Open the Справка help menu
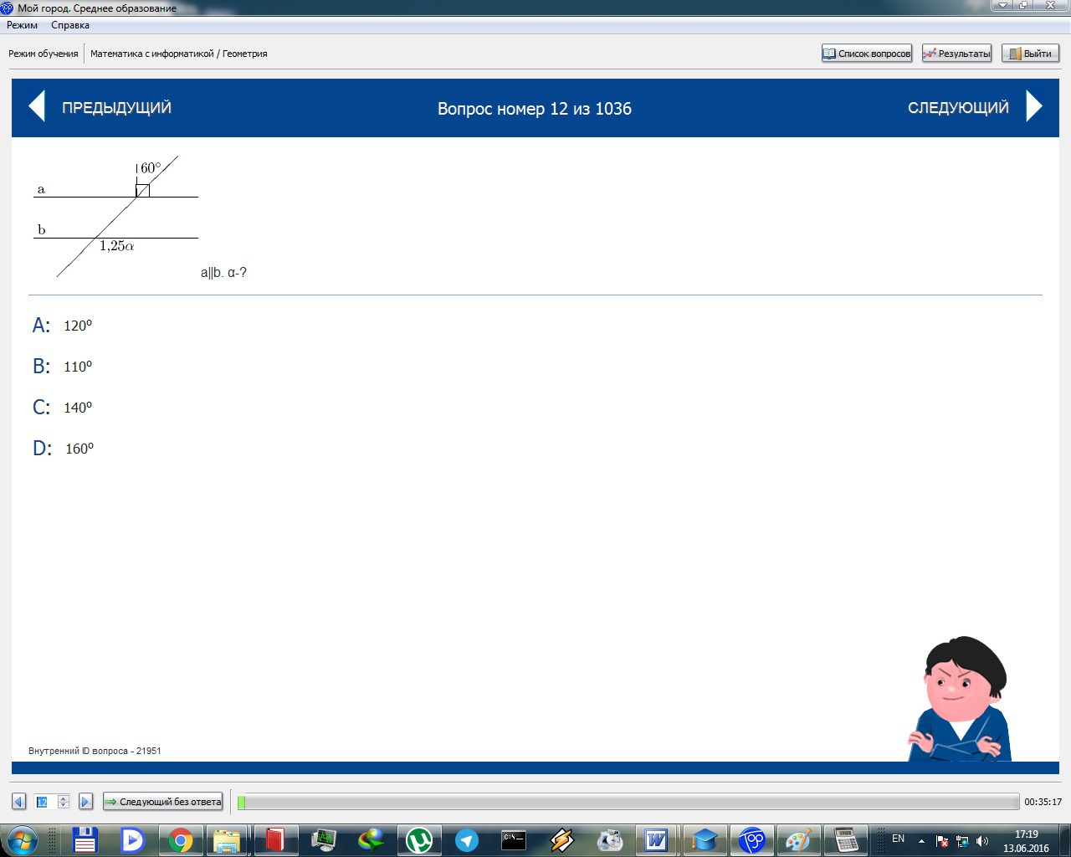Screen dimensions: 1071x857 point(70,25)
